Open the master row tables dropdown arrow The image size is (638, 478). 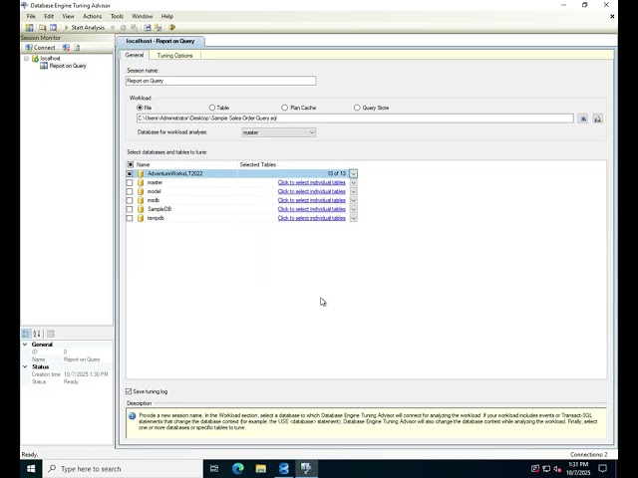353,182
